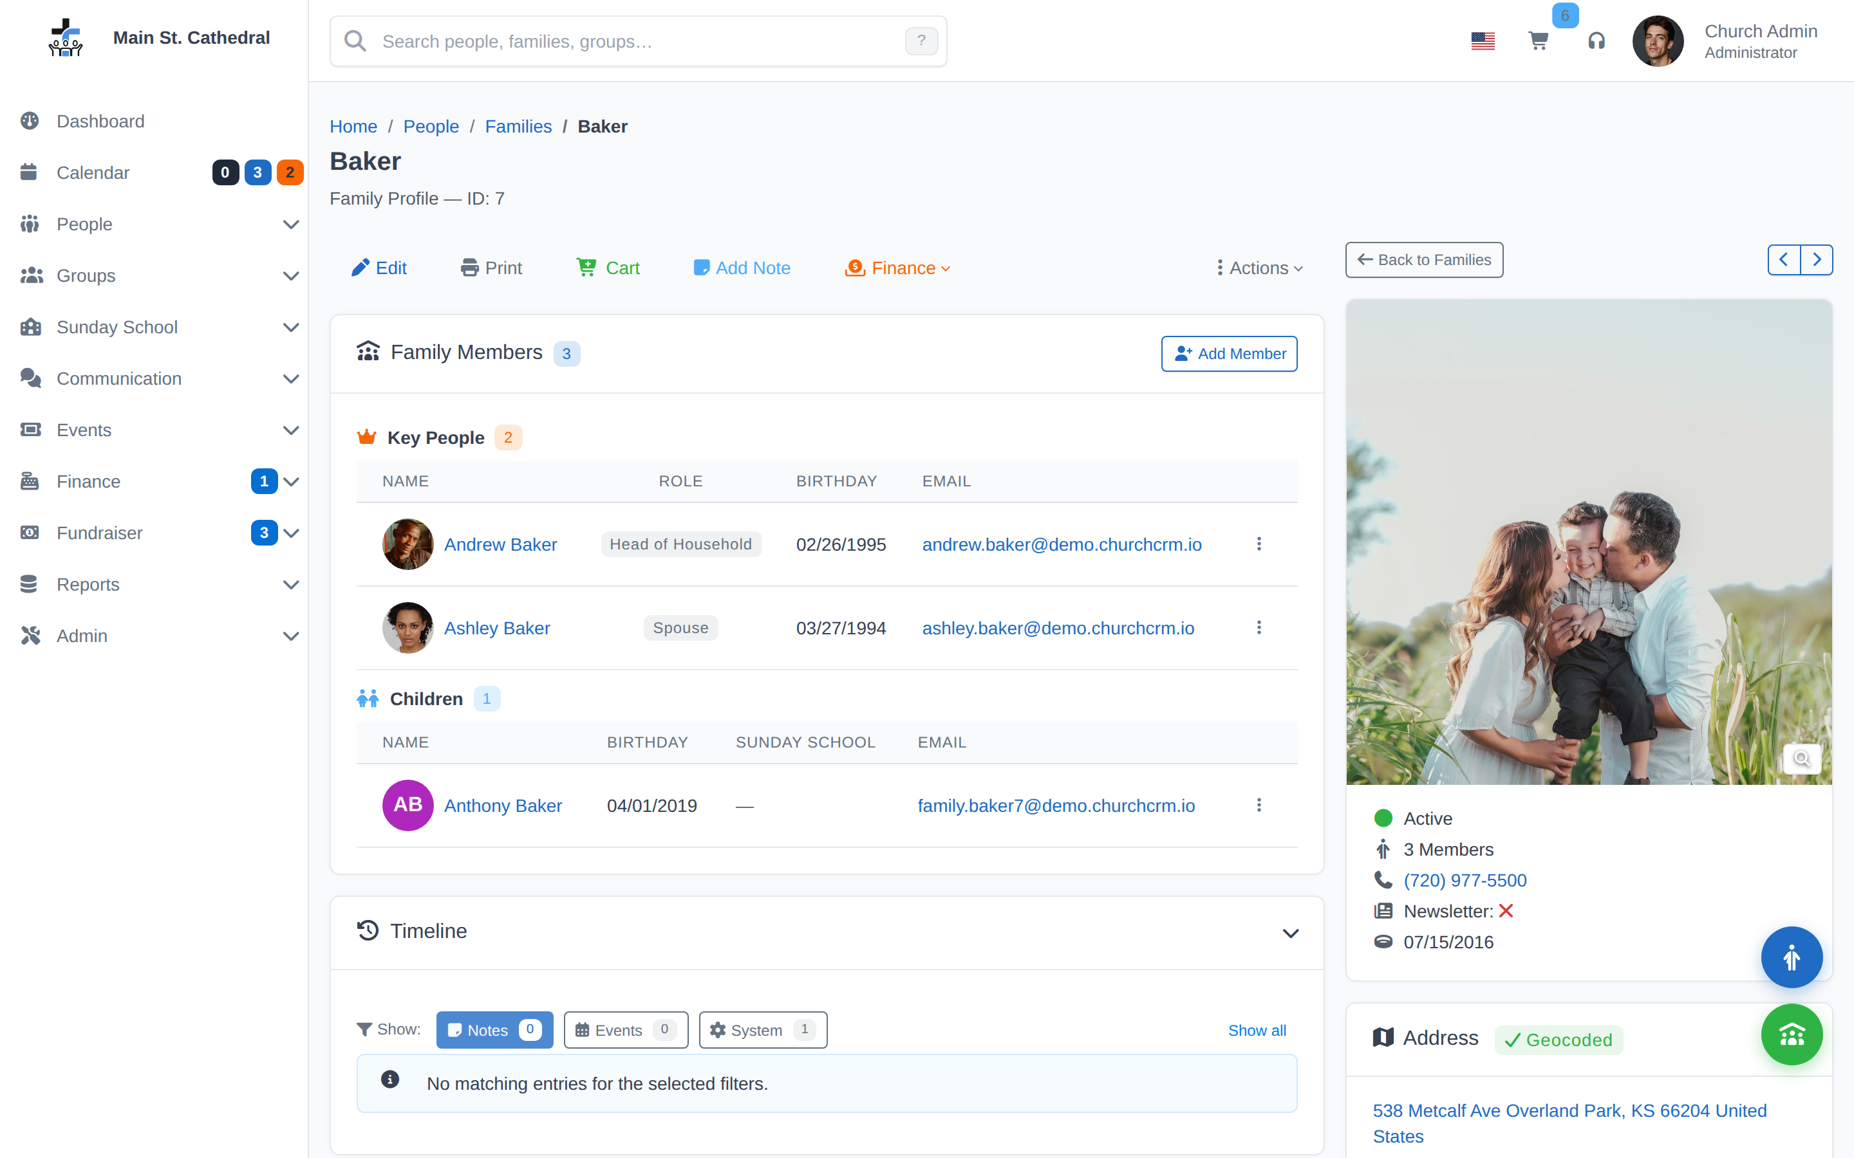Open Andrew Baker's row options menu
1854x1158 pixels.
[x=1259, y=544]
